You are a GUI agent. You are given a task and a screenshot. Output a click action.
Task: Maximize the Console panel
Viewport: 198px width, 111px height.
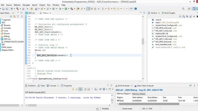pyautogui.click(x=111, y=86)
